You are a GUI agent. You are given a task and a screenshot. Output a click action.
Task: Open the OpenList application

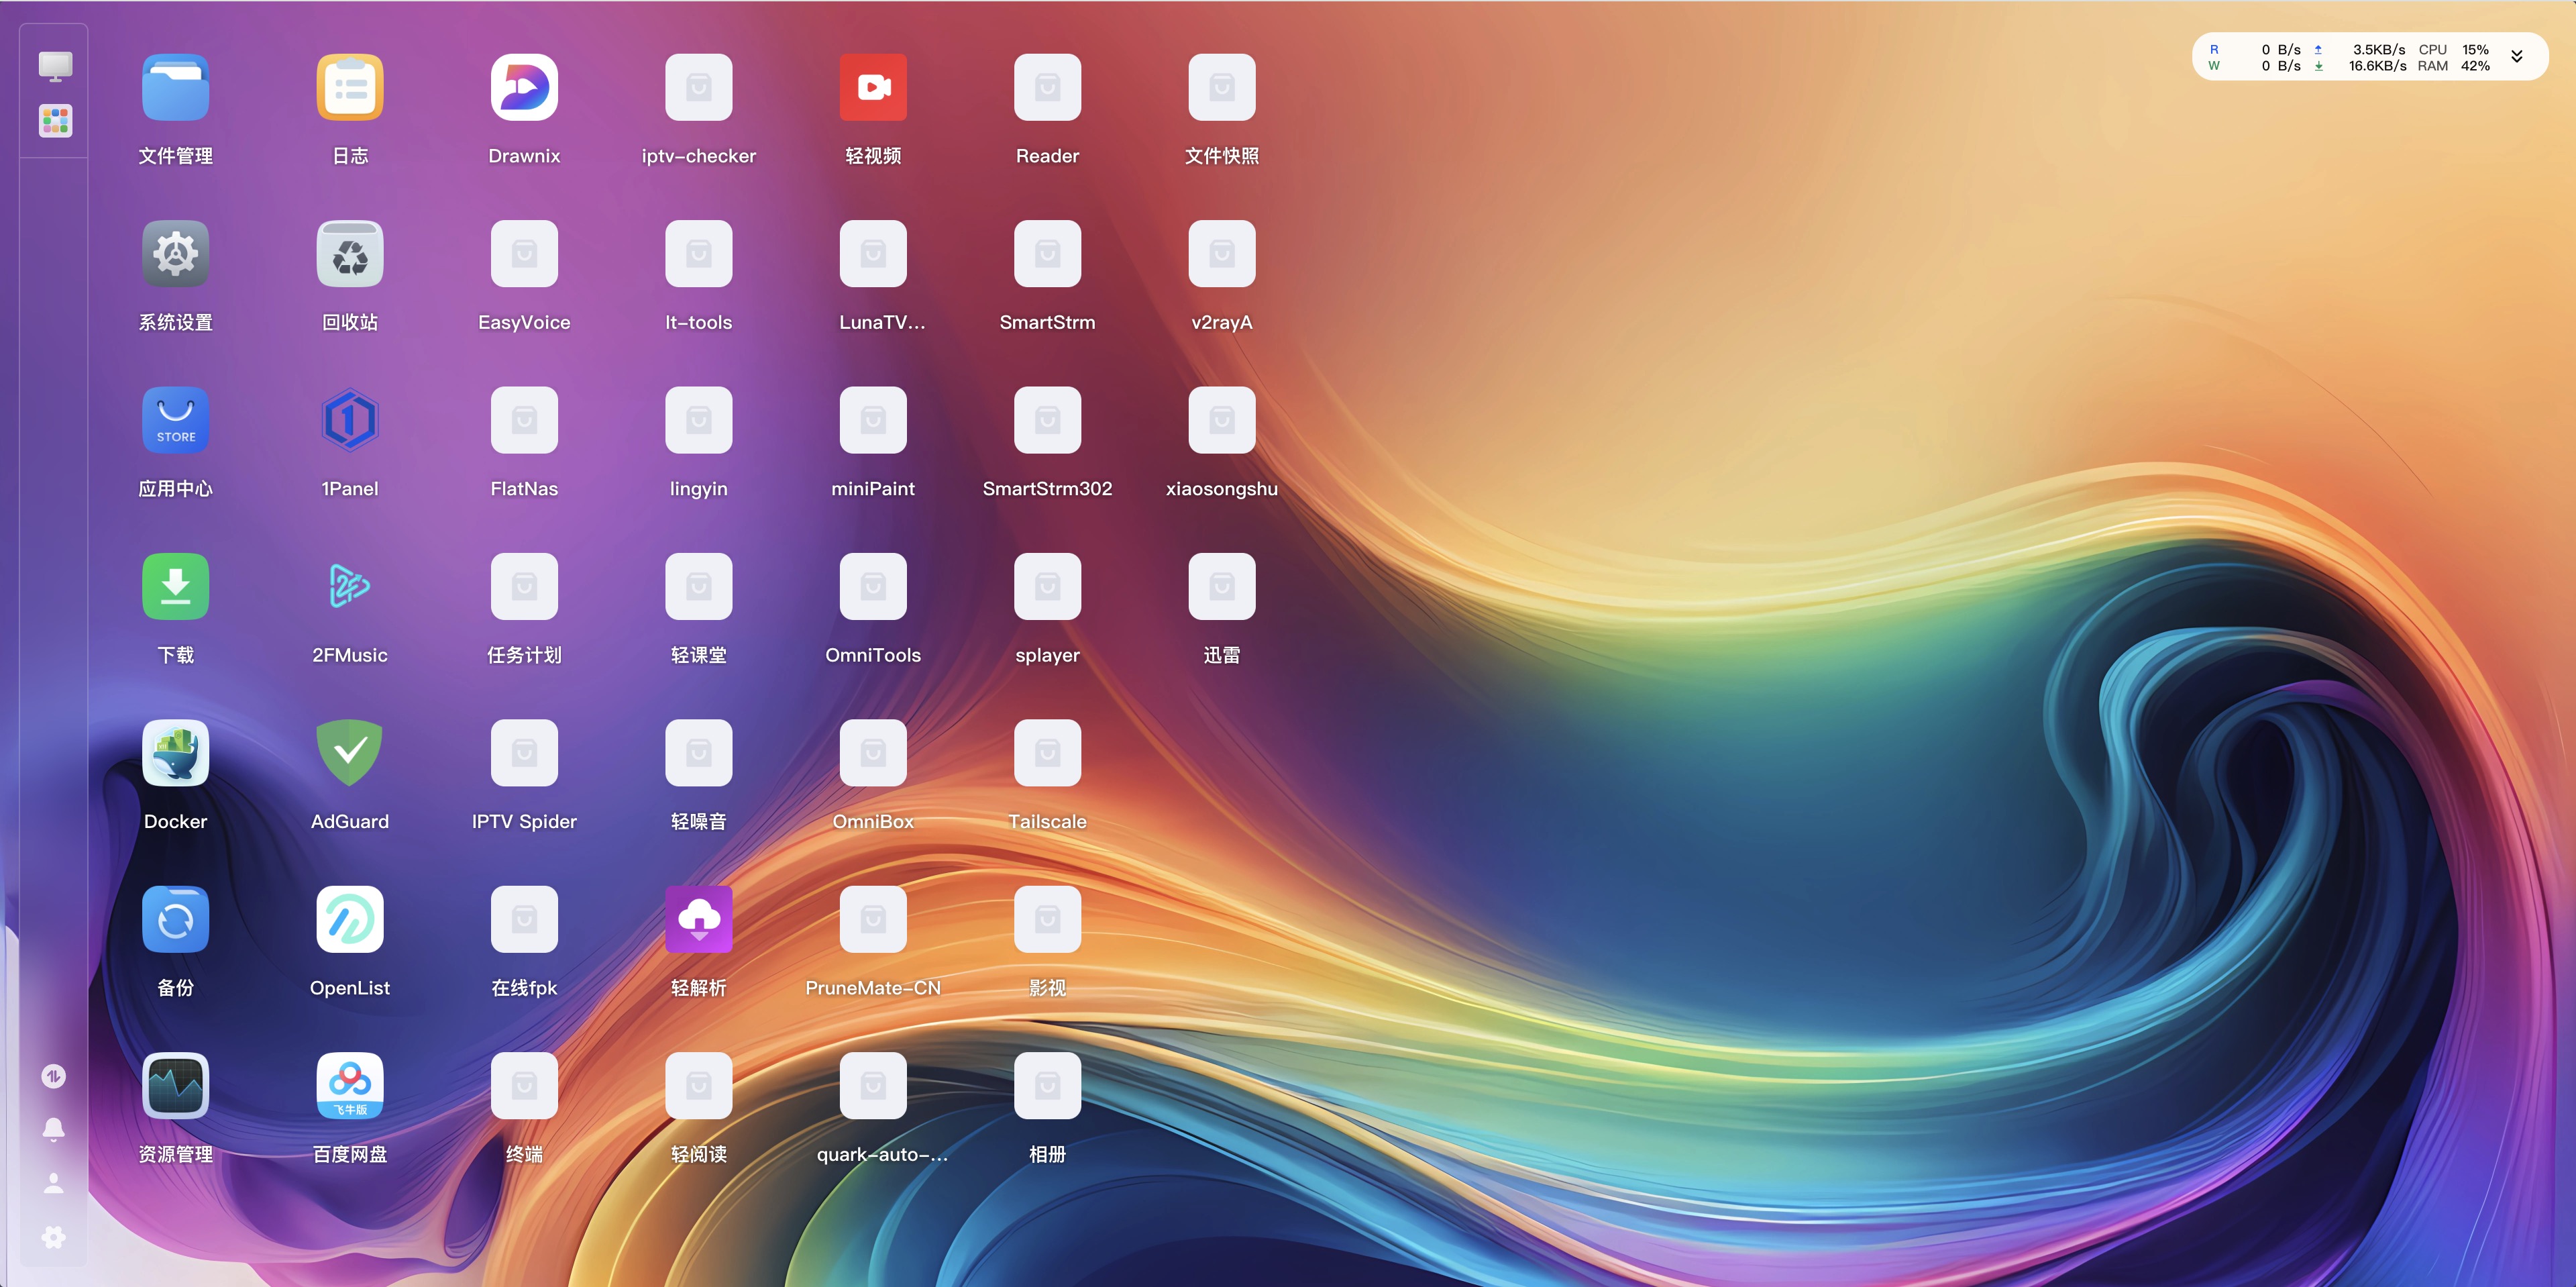point(350,919)
